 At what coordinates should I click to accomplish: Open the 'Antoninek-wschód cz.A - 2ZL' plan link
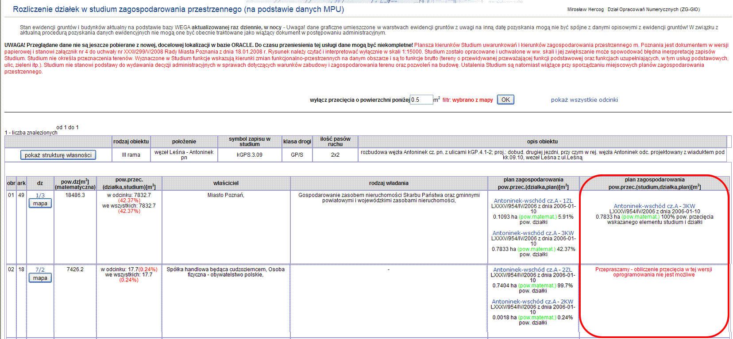(x=532, y=270)
